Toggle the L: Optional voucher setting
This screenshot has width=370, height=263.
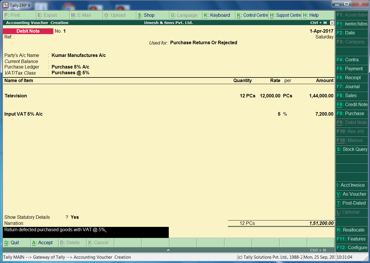352,212
